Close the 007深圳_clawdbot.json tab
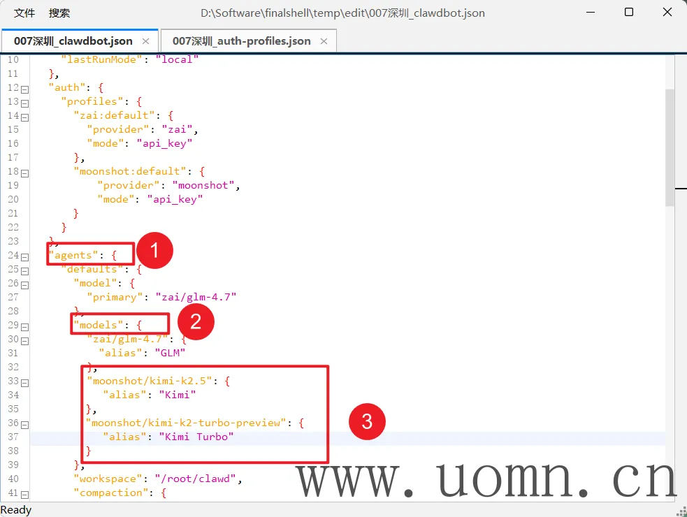This screenshot has height=517, width=687. pos(145,42)
